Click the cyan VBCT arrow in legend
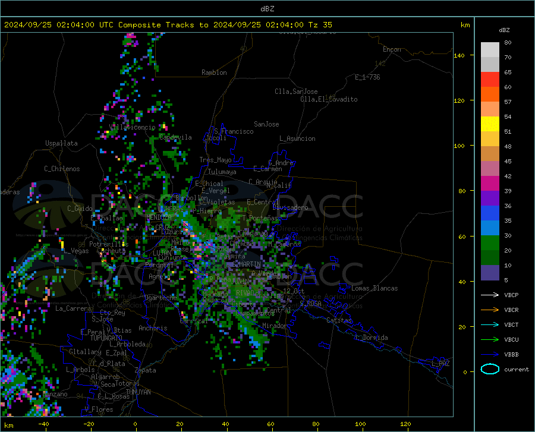535x432 pixels. 490,324
